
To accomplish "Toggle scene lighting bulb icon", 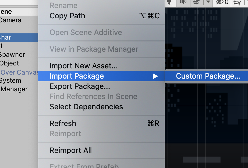I will click(169, 2).
